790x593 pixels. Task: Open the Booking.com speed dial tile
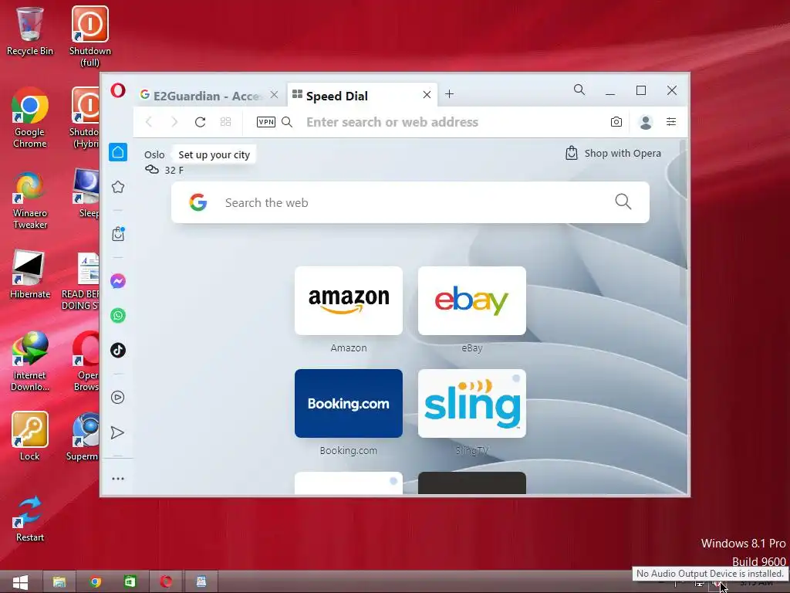(349, 403)
